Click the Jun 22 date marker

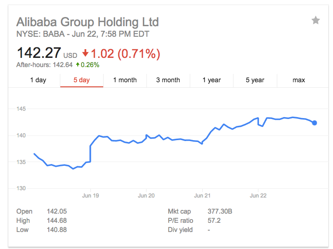pos(258,195)
